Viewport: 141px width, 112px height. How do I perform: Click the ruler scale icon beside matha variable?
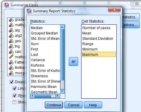(x=11, y=57)
